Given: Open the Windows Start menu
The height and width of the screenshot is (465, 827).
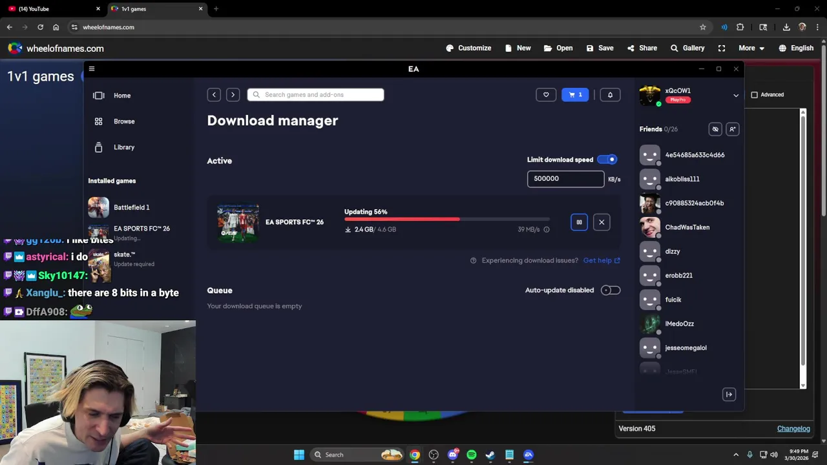Looking at the screenshot, I should point(299,455).
